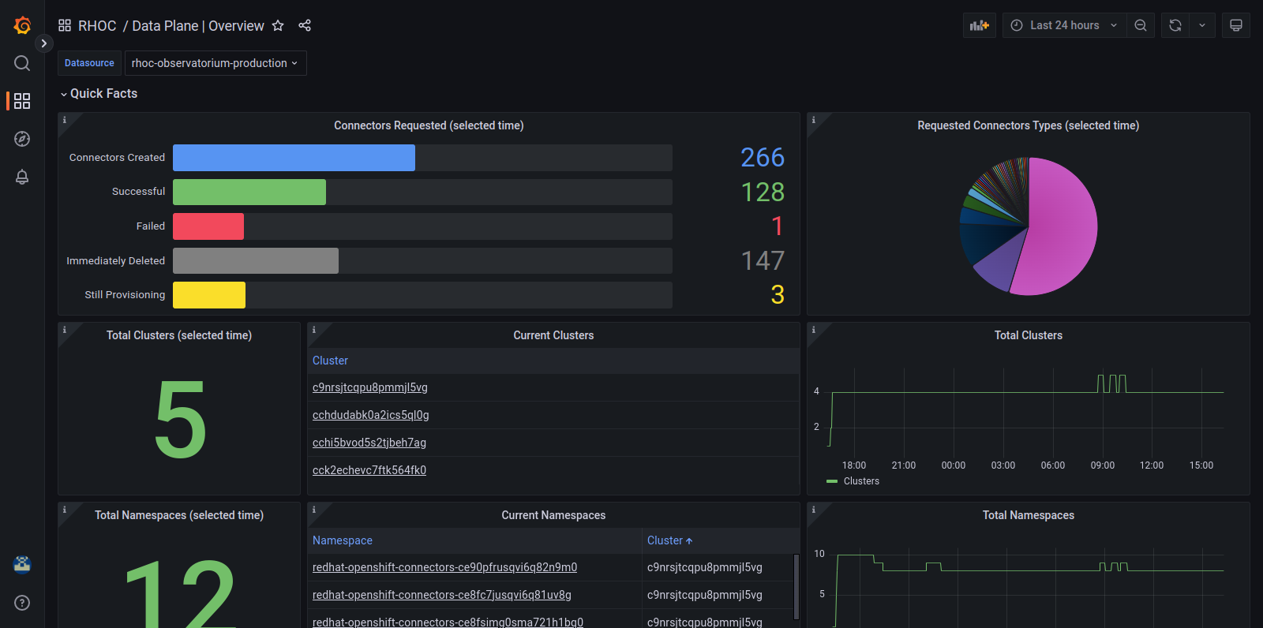Open the Grafana home logo
Viewport: 1263px width, 628px height.
pos(22,25)
